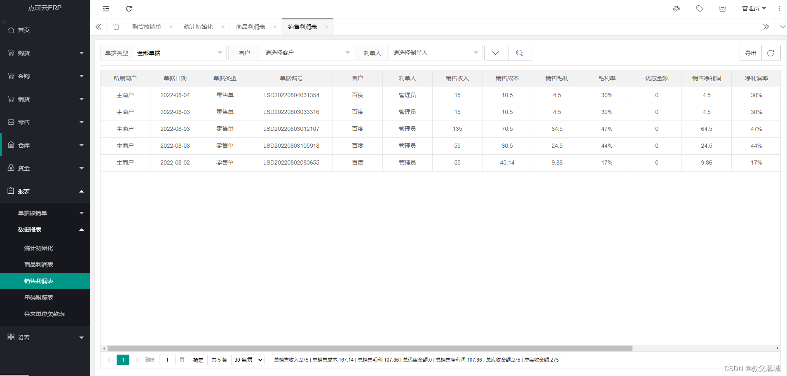Open the theme palette icon
The image size is (787, 376).
click(x=677, y=9)
